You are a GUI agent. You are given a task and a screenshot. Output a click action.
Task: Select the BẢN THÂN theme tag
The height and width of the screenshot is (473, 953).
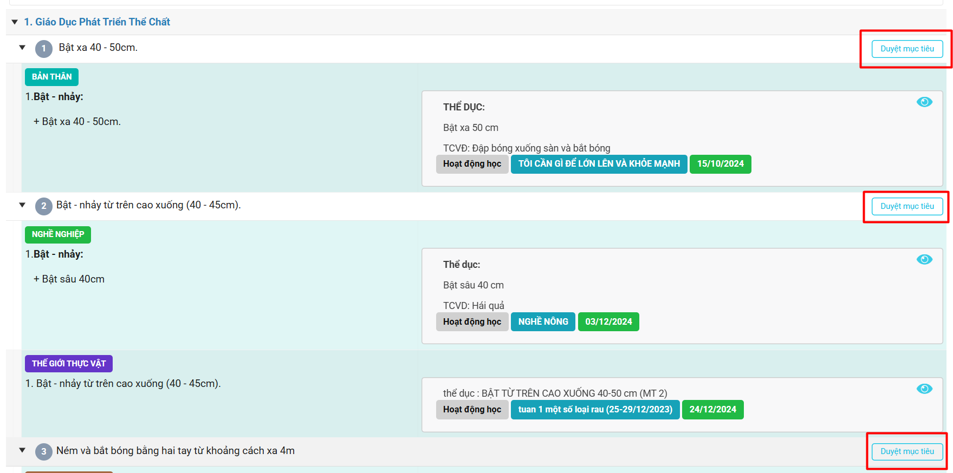[51, 77]
